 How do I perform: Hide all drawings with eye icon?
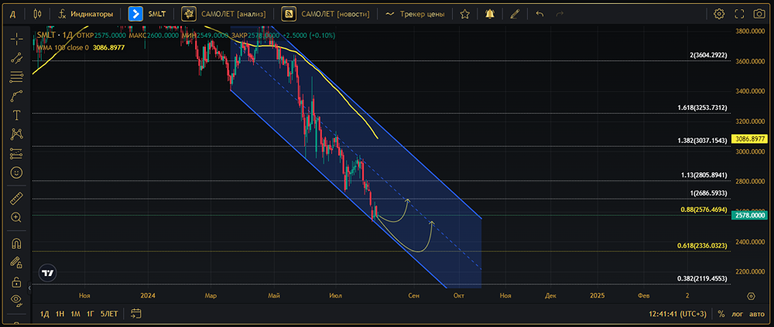[x=16, y=300]
